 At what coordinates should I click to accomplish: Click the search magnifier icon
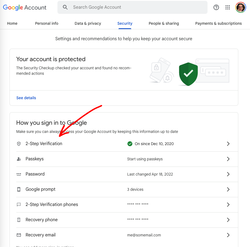click(65, 7)
